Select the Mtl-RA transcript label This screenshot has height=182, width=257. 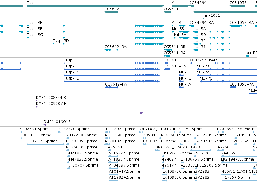180,35
